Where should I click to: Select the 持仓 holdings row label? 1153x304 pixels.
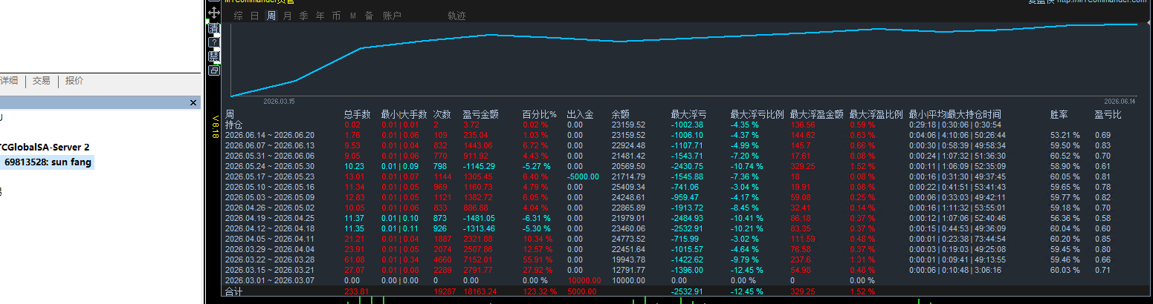click(233, 125)
